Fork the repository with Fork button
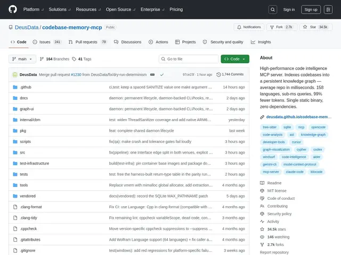Image resolution: width=341 pixels, height=255 pixels. coord(282,27)
